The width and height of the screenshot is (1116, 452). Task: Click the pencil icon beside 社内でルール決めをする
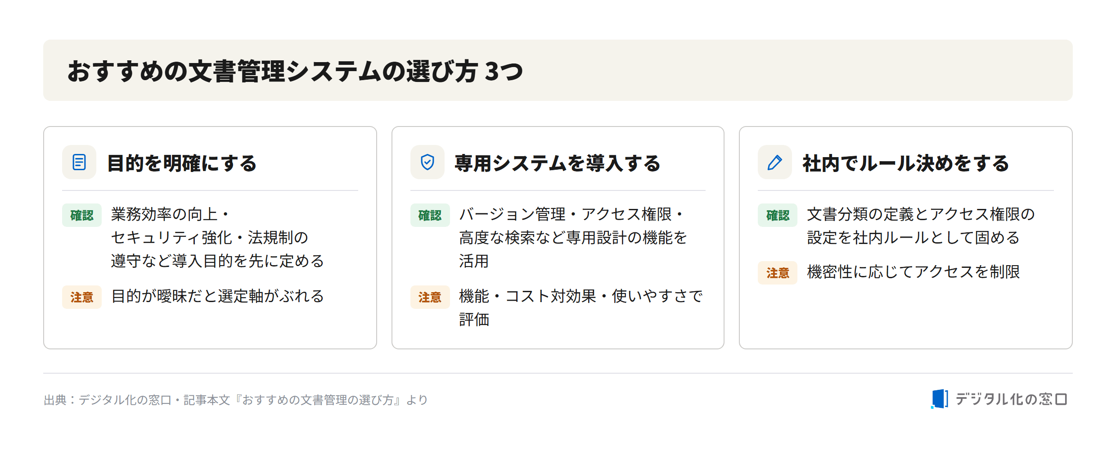tap(774, 162)
